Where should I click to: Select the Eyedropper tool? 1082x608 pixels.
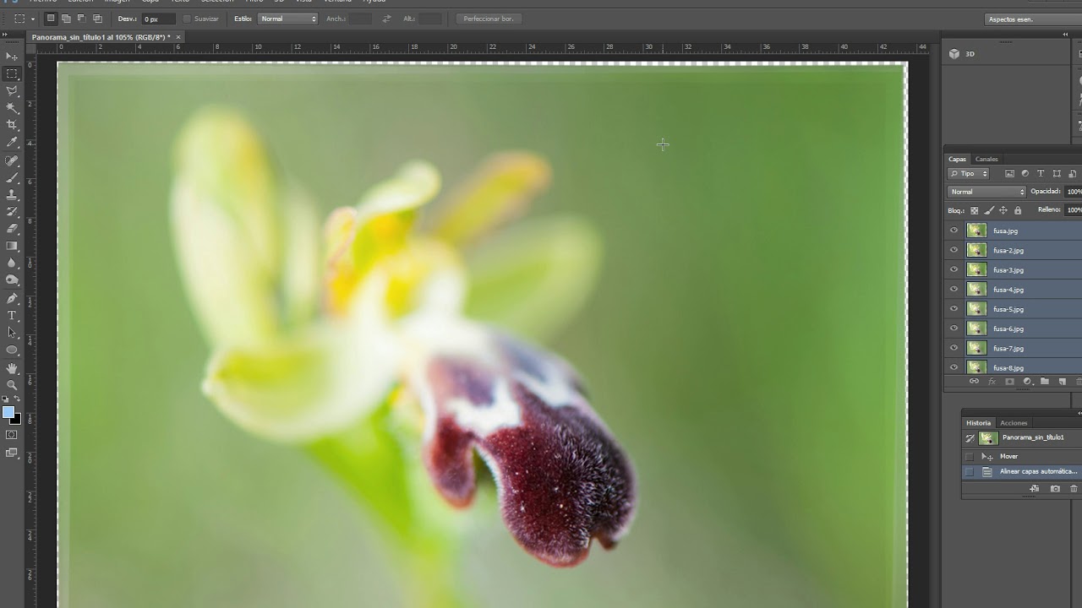[12, 143]
